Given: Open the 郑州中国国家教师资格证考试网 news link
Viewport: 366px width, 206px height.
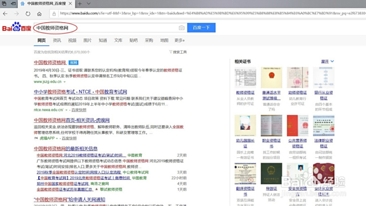Looking at the screenshot, I should coord(62,184).
